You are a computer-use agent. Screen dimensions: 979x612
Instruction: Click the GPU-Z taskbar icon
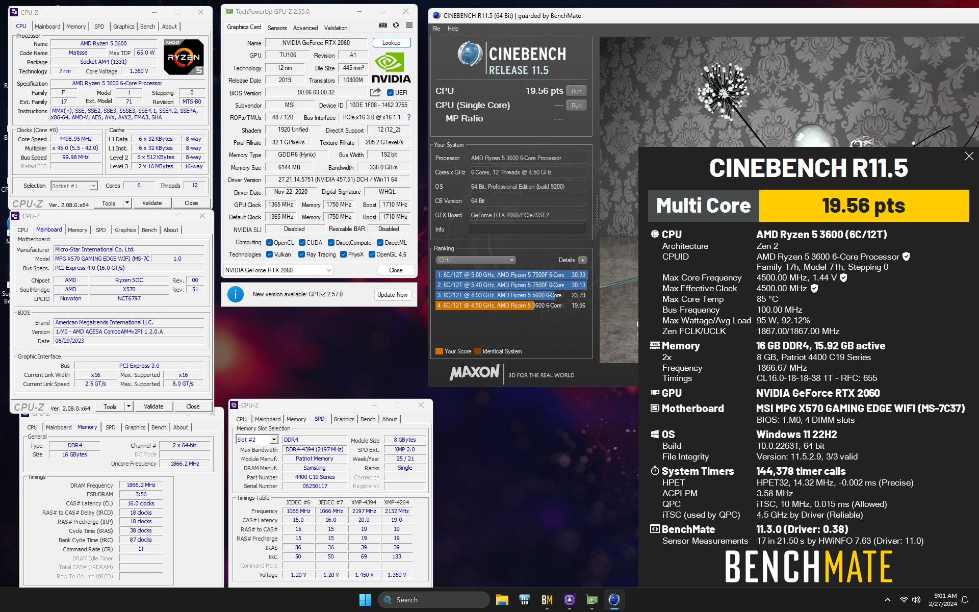coord(592,600)
